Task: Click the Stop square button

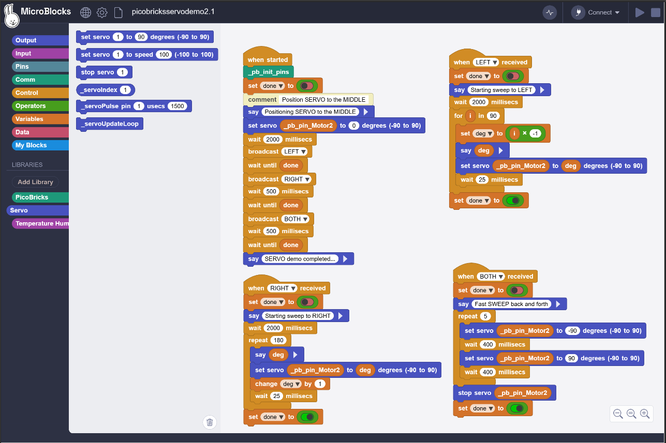Action: point(655,12)
